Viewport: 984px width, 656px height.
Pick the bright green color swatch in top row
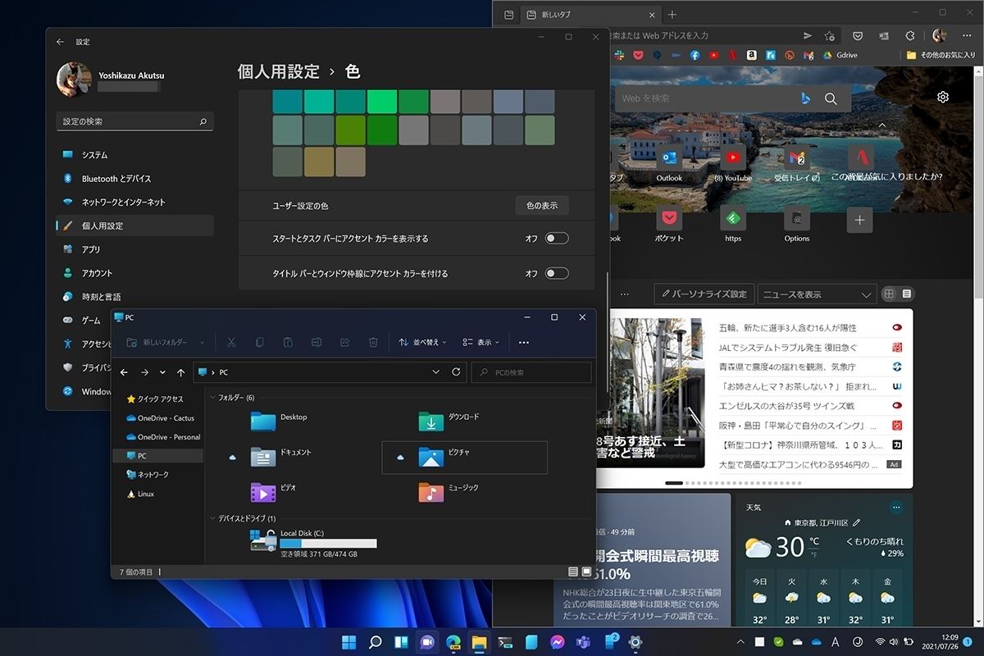[382, 100]
